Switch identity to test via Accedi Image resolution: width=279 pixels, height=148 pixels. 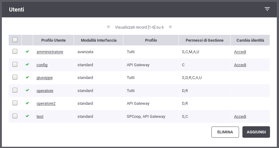[x=240, y=116]
